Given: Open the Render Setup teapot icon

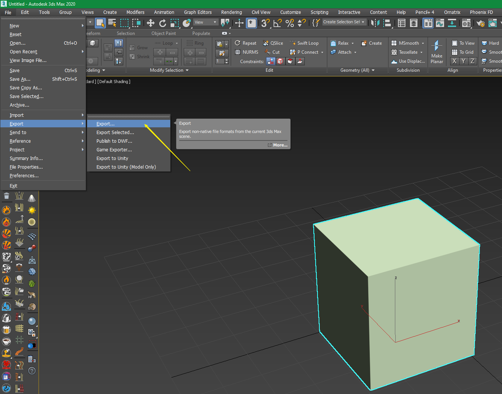Looking at the screenshot, I should (x=481, y=23).
